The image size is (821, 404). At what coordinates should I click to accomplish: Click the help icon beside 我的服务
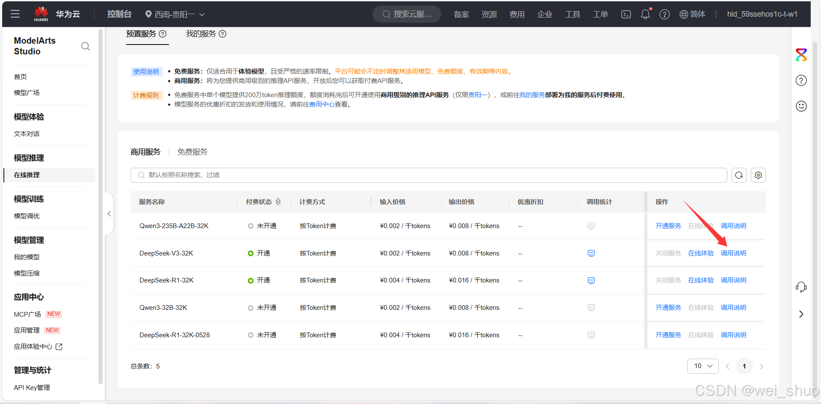pos(222,34)
